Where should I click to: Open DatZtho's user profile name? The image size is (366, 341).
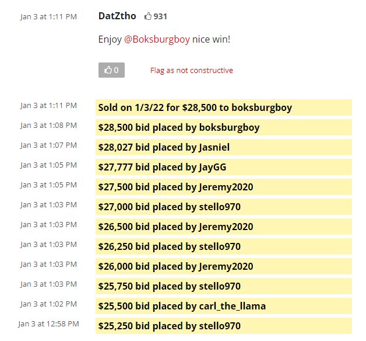click(117, 16)
